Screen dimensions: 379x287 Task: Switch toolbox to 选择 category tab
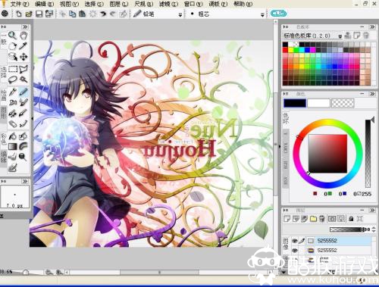point(4,73)
